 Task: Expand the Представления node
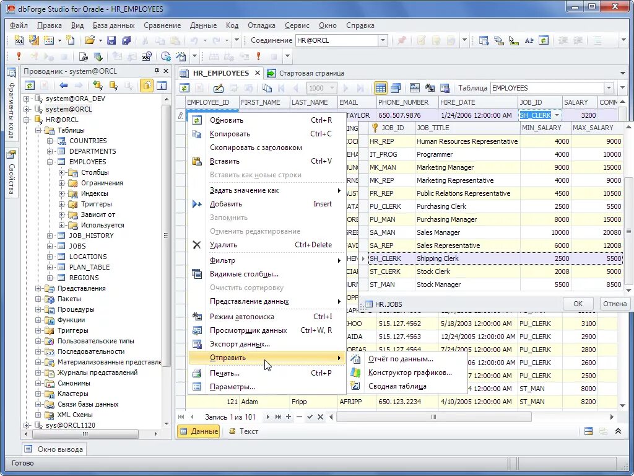pyautogui.click(x=38, y=288)
